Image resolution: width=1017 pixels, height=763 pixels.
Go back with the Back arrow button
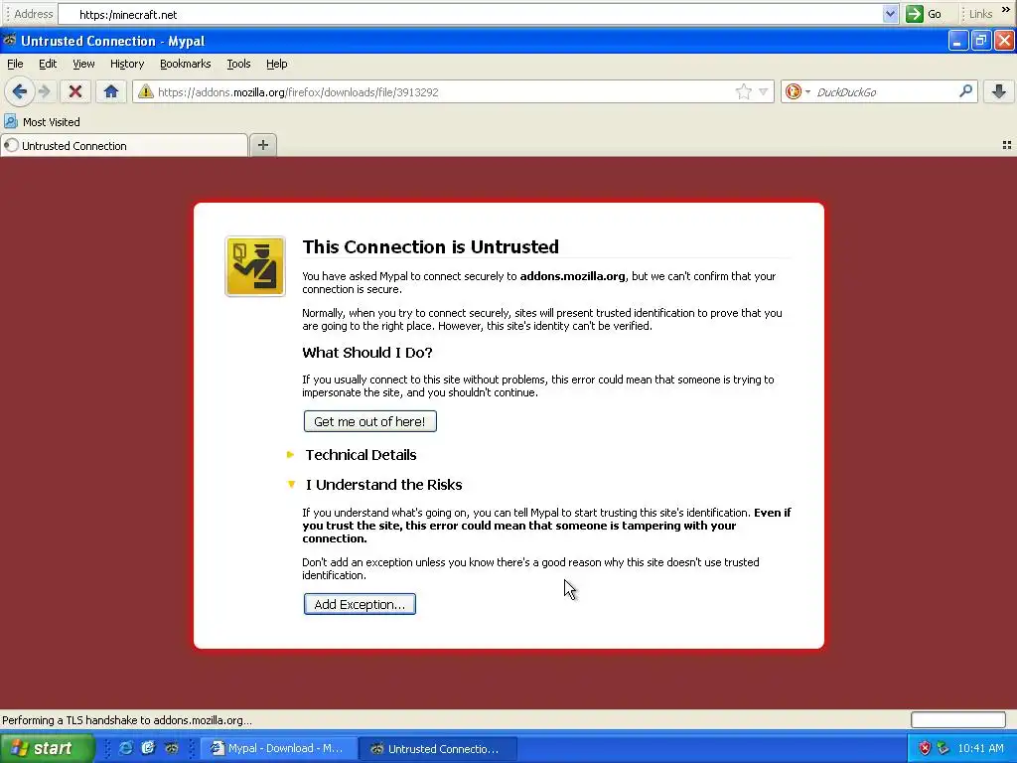pyautogui.click(x=20, y=91)
